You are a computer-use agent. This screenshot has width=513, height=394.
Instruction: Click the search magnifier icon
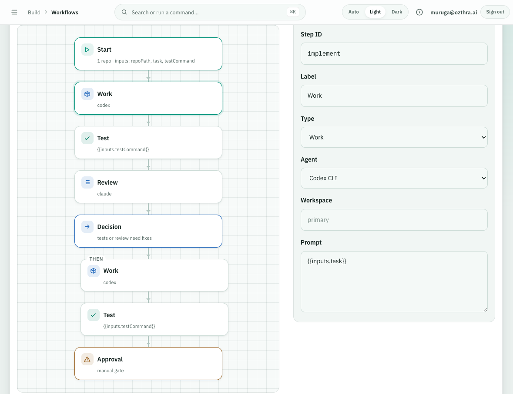[124, 12]
